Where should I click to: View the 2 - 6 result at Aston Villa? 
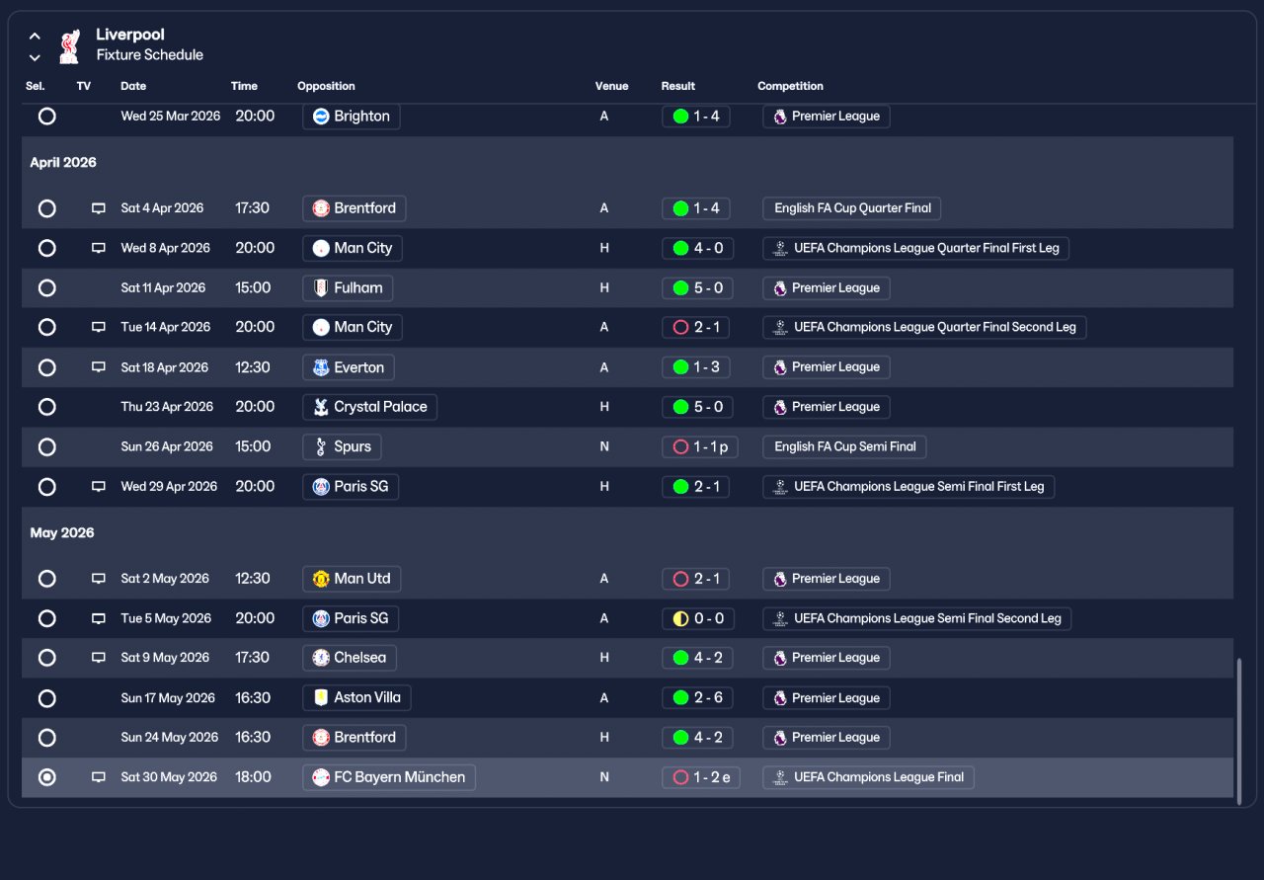[x=697, y=697]
